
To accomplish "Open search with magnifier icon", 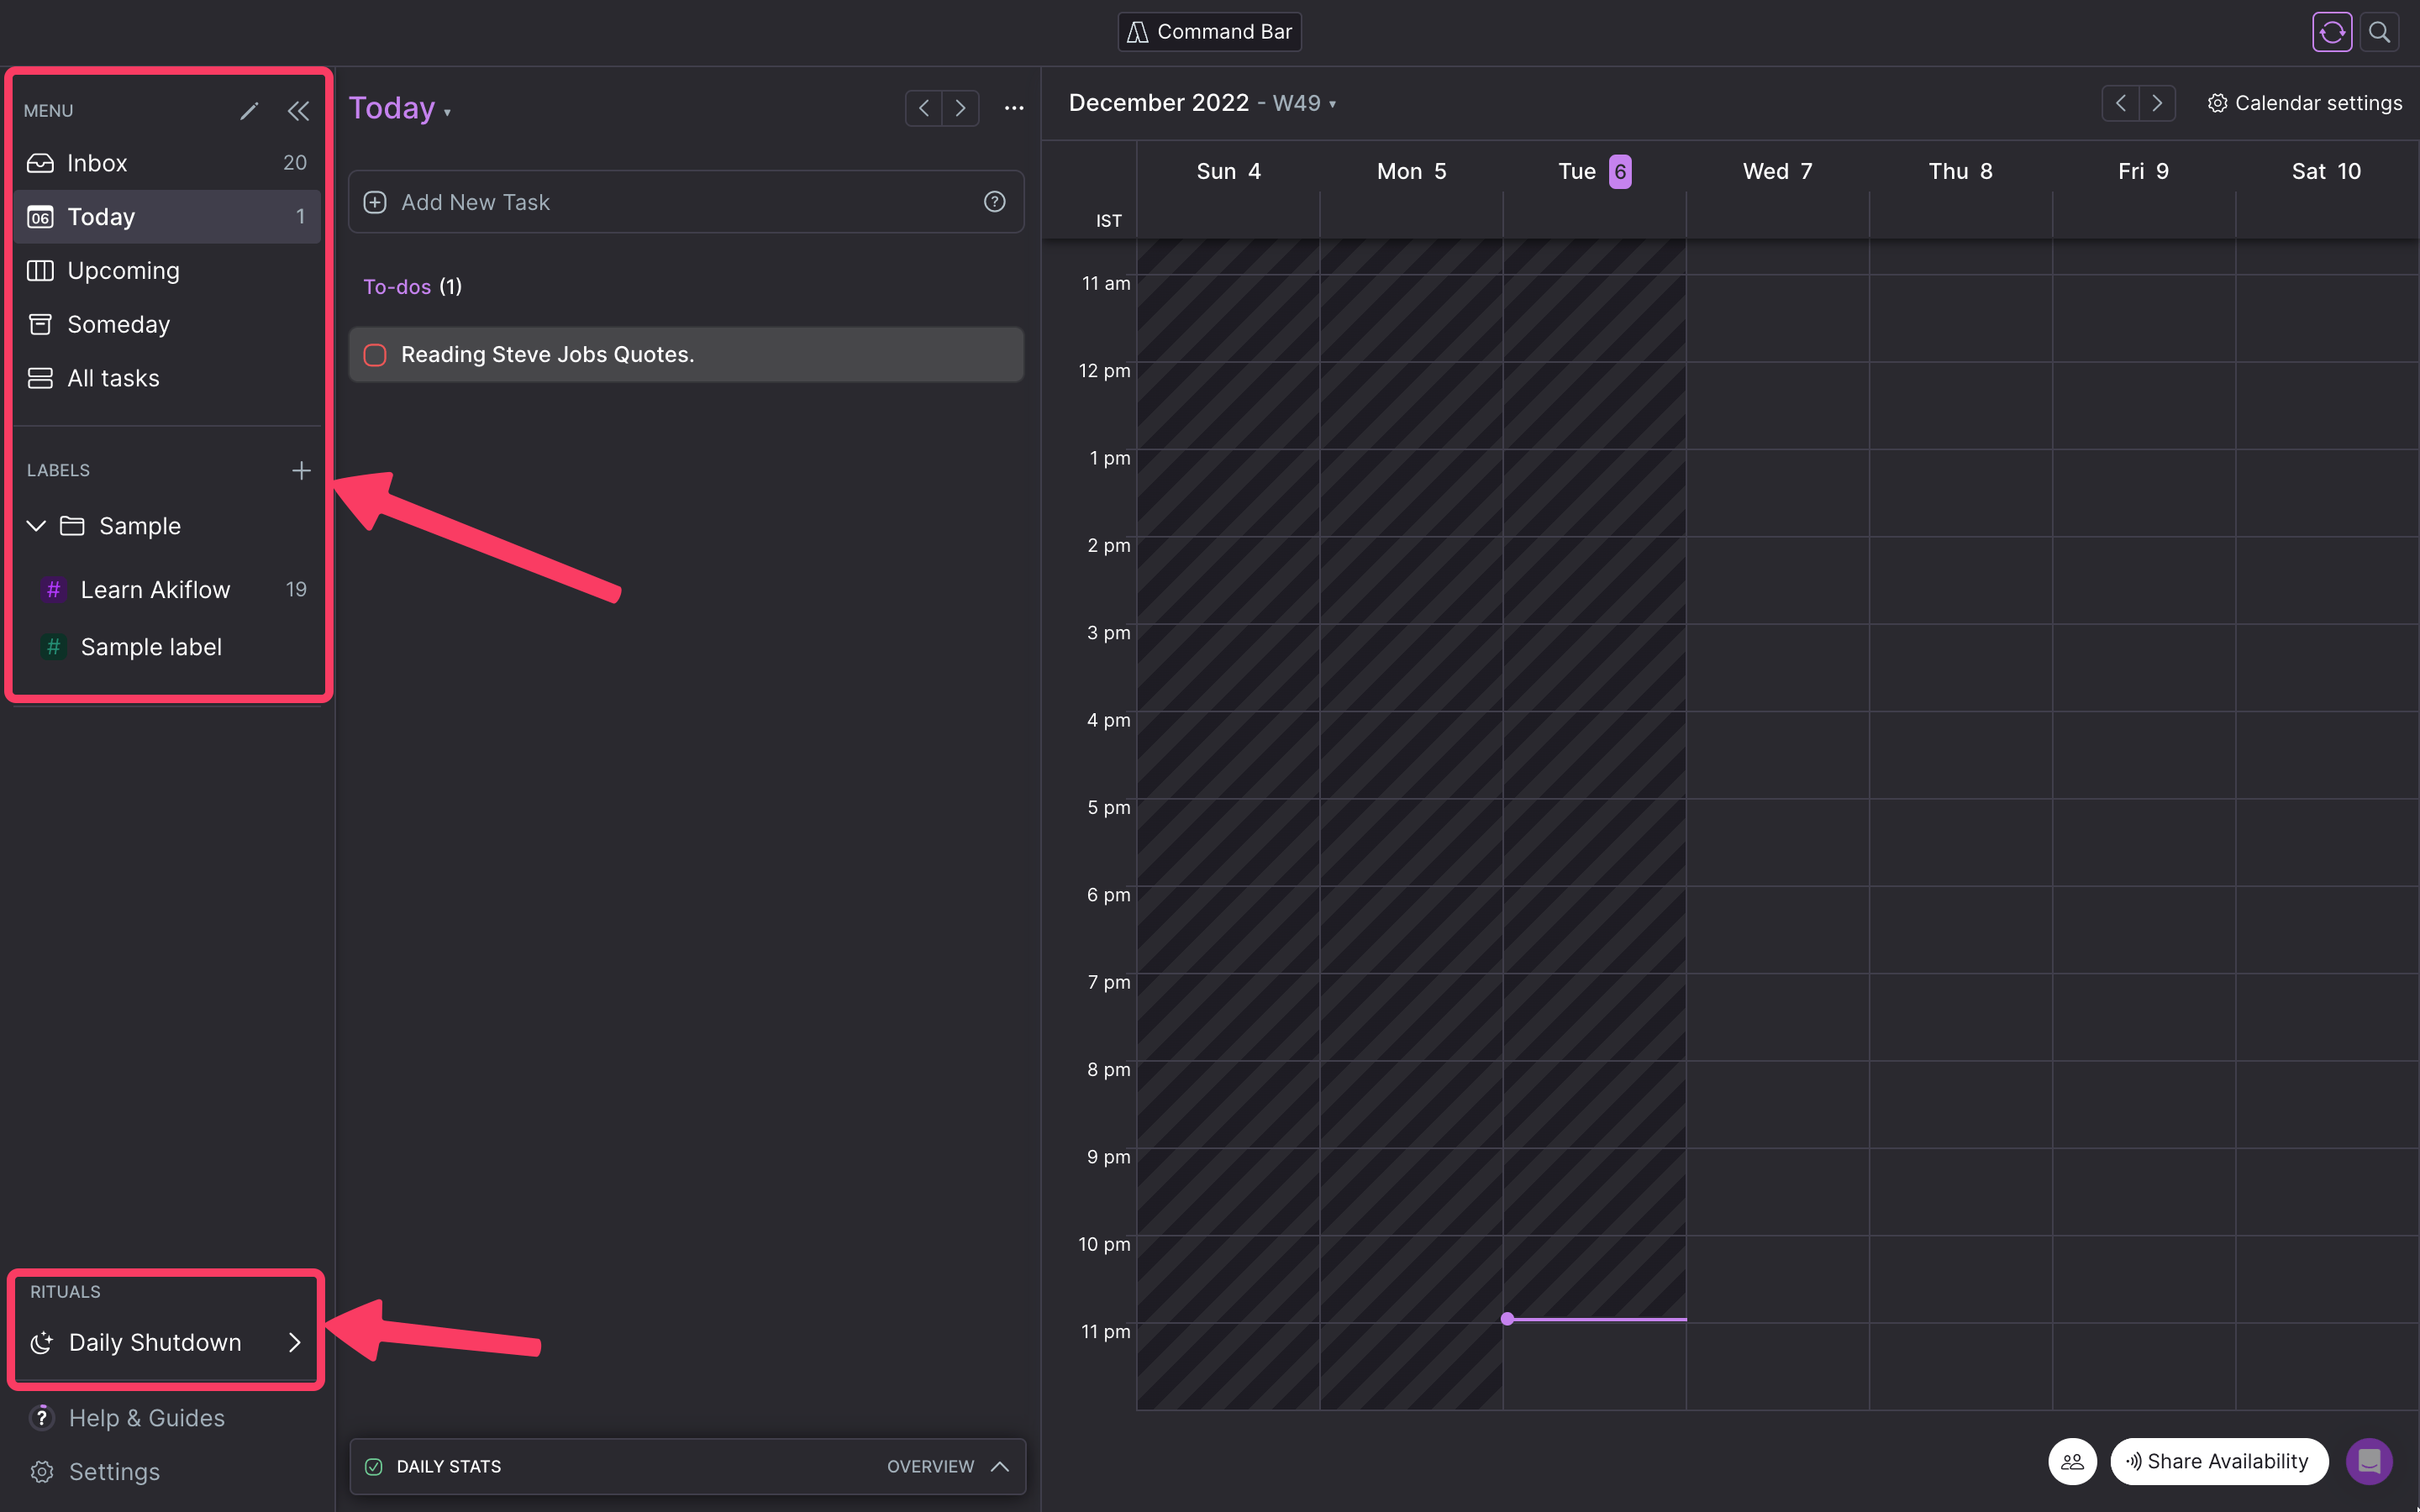I will (x=2379, y=32).
